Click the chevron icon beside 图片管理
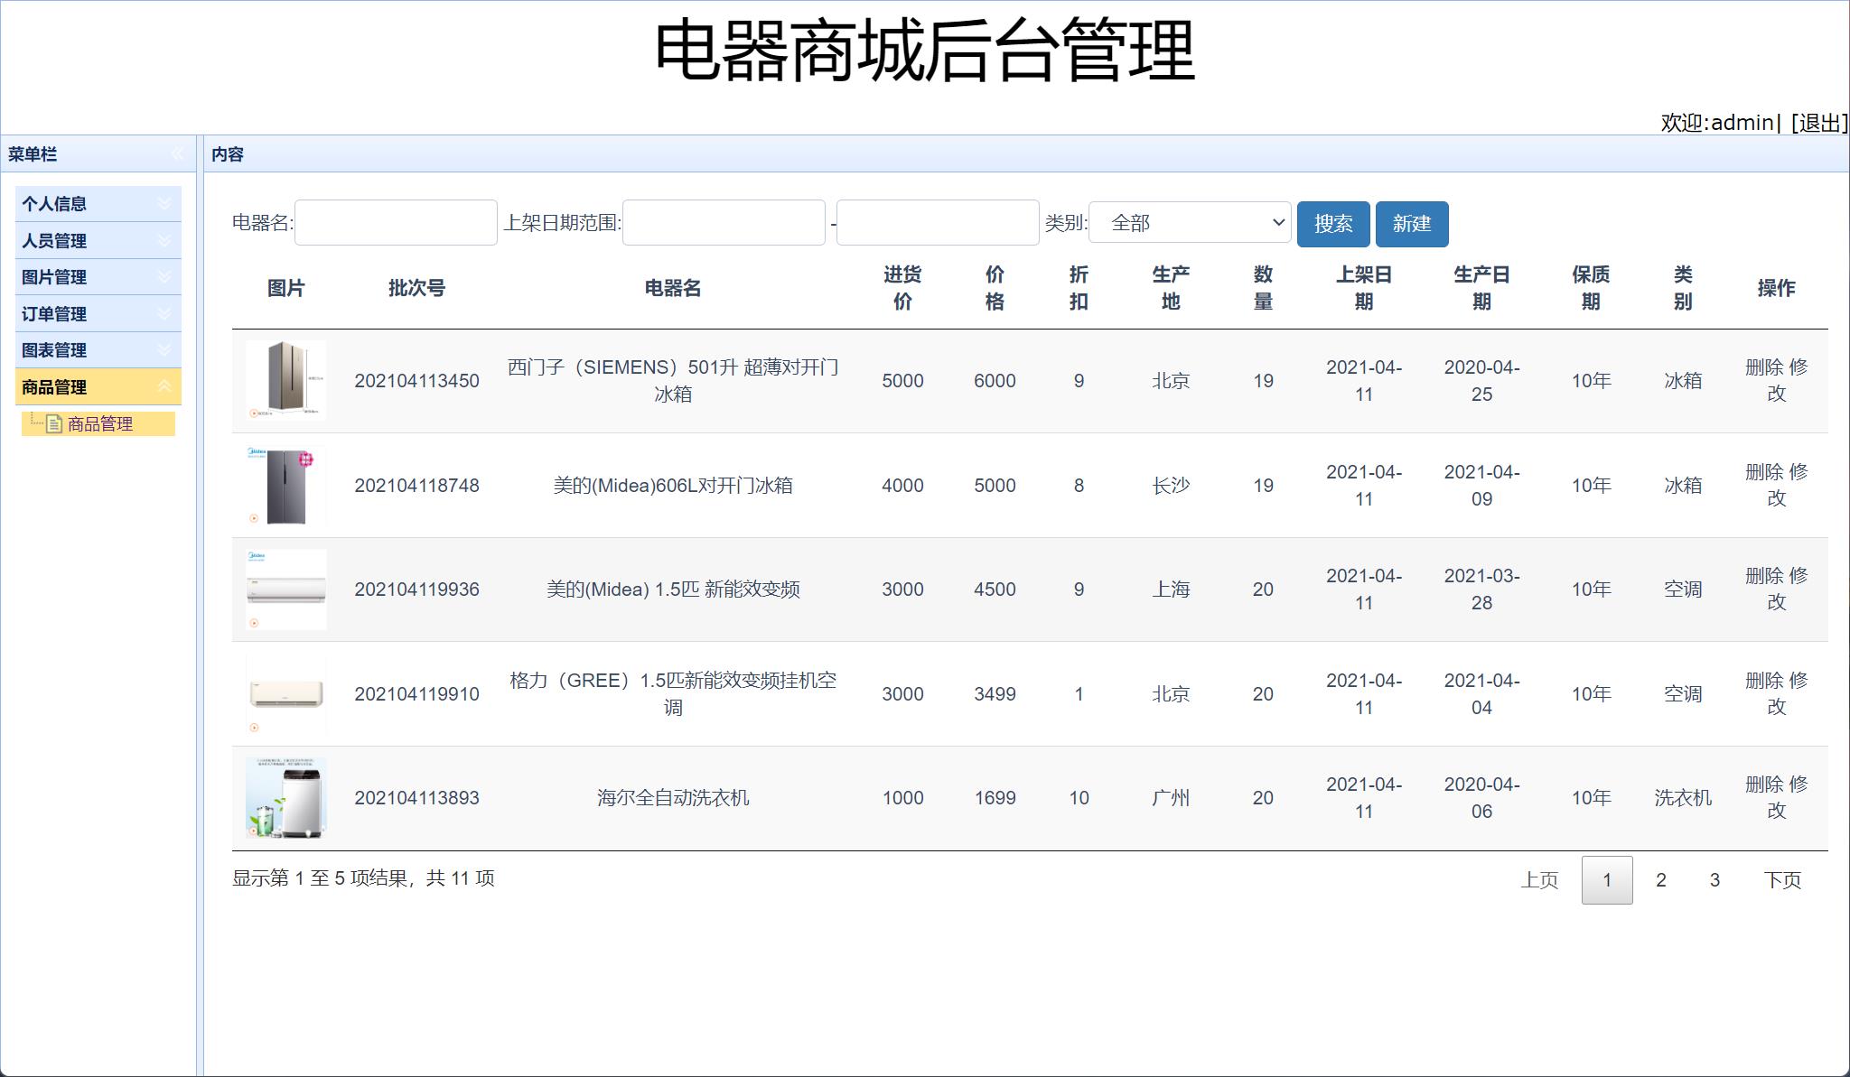Screen dimensions: 1850x1077 tap(164, 277)
